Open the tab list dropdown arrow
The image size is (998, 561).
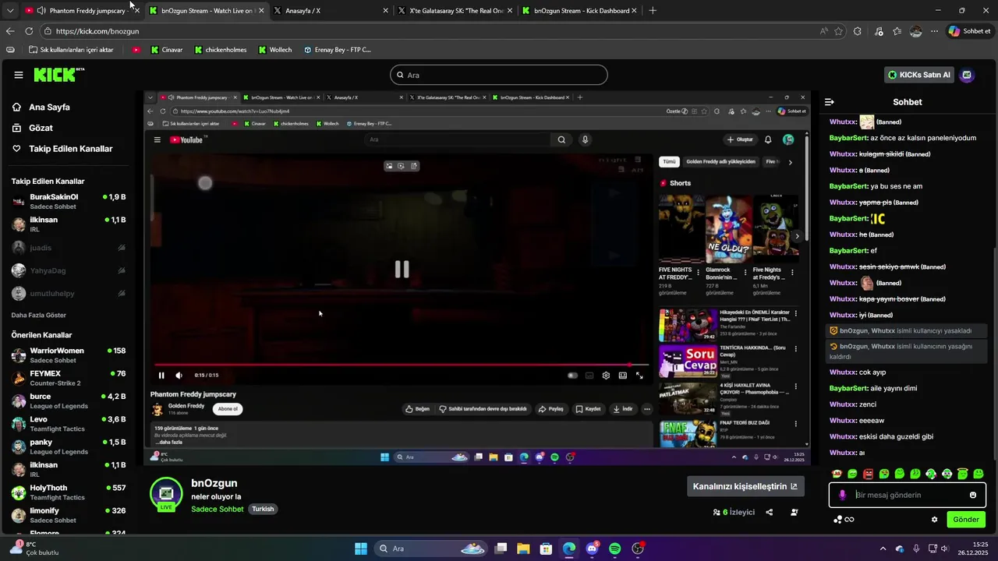point(9,10)
